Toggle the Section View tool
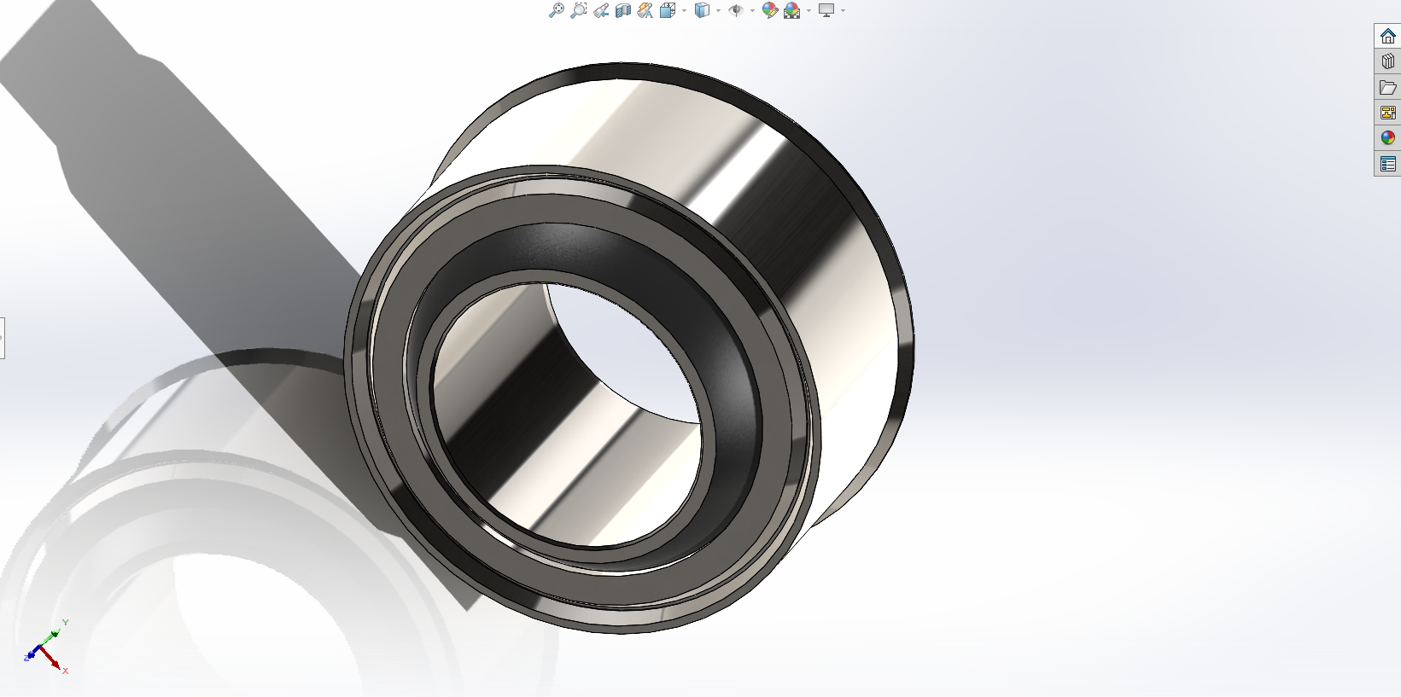 [623, 10]
